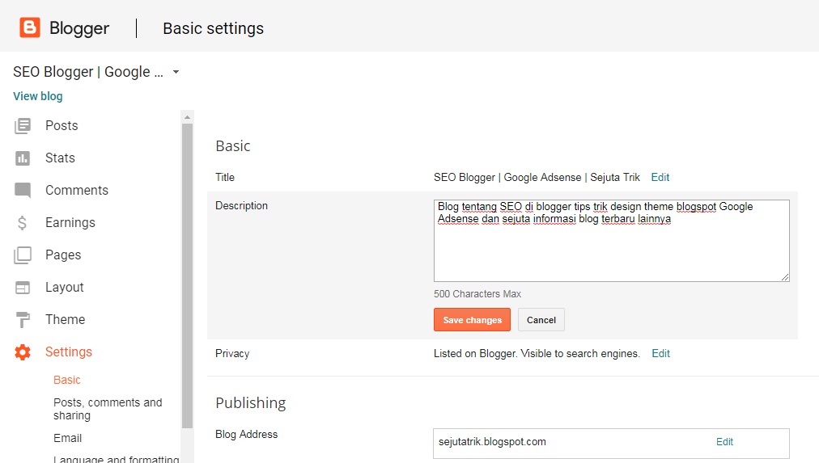Click the Listed on Blogger privacy text
The image size is (819, 463).
coord(537,353)
